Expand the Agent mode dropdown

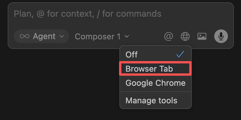coord(42,36)
